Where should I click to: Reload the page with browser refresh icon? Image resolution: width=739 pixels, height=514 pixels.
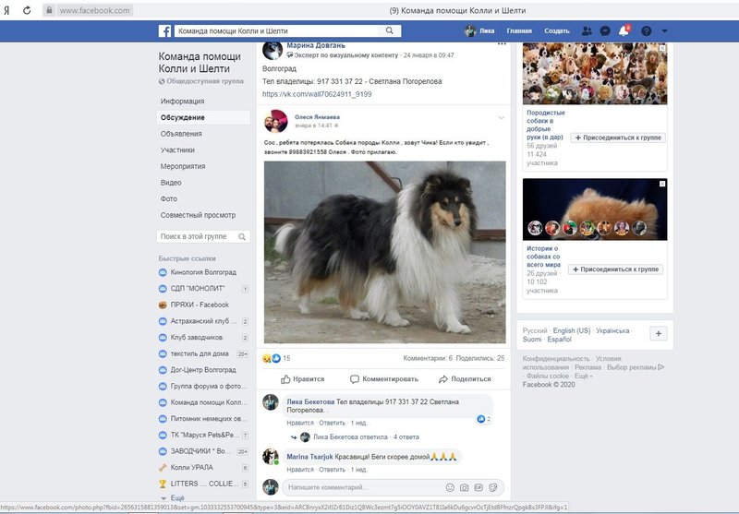click(27, 10)
